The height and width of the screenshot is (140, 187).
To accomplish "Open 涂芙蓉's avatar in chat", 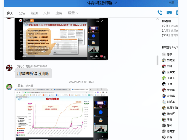I will tap(9, 87).
